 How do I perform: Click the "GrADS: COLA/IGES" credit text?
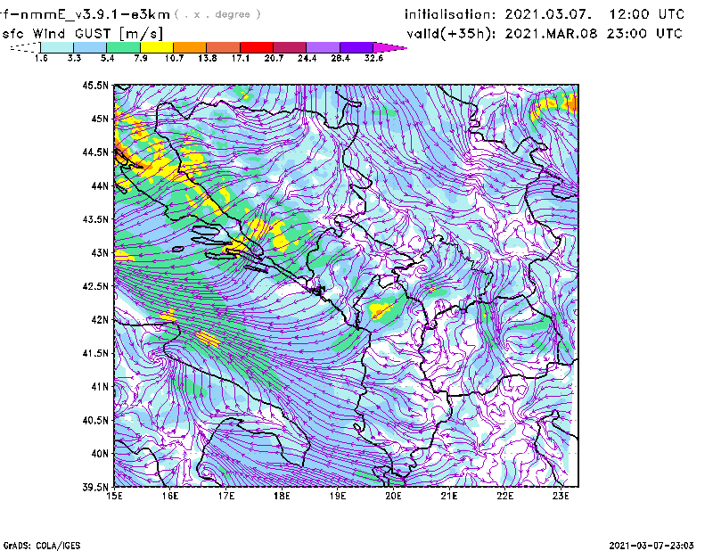42,546
